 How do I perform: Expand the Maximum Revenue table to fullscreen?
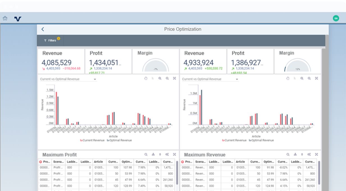click(317, 154)
